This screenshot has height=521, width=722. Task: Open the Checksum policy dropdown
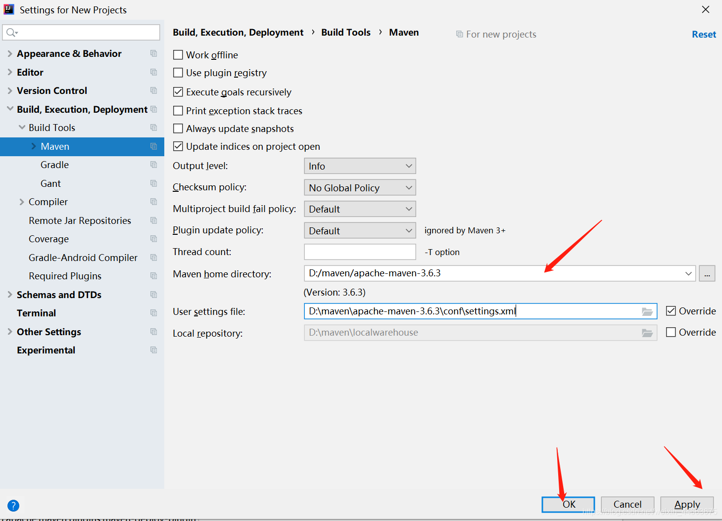360,187
